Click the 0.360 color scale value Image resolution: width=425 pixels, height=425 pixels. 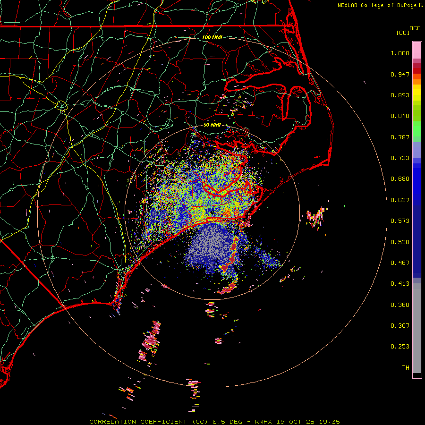400,305
